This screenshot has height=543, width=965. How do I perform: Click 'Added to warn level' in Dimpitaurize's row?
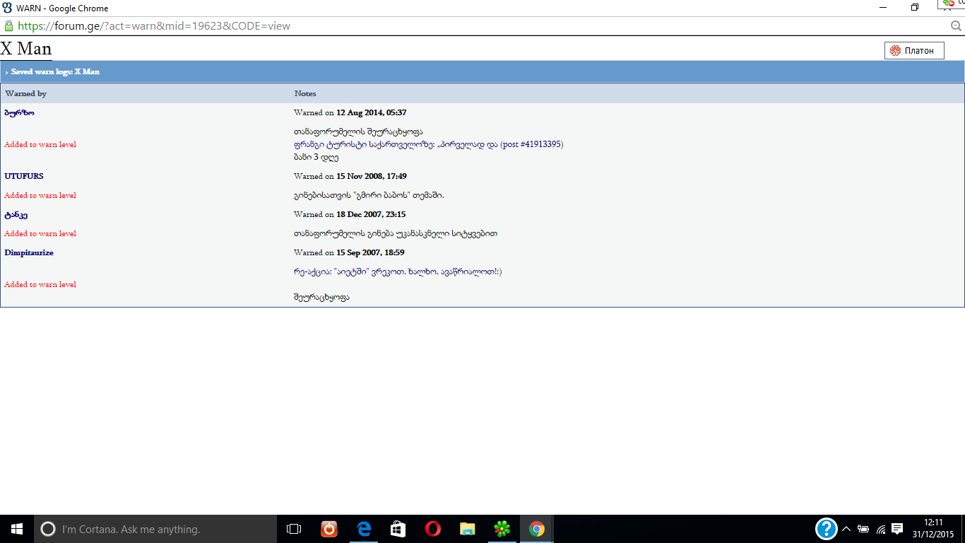40,284
